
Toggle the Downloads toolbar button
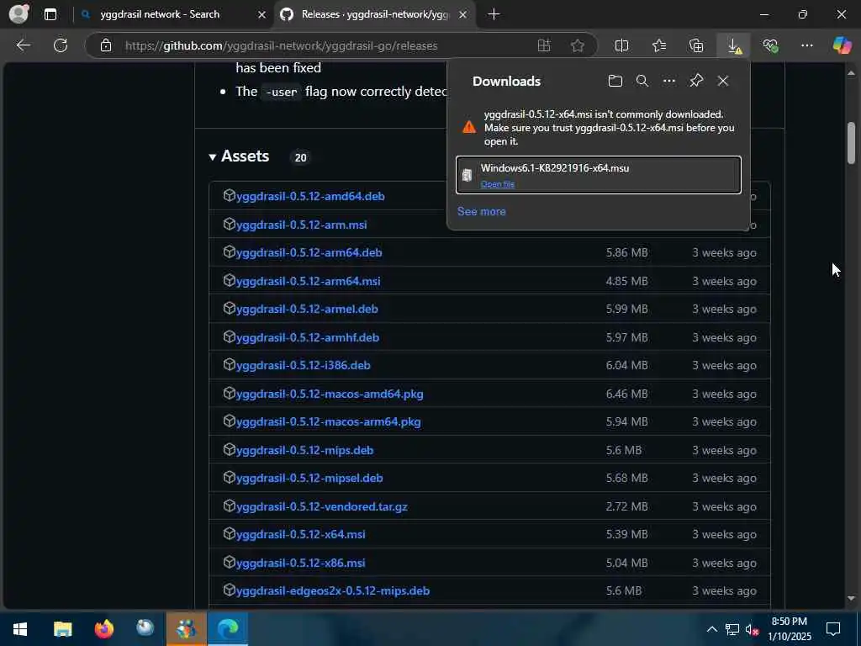coord(734,45)
